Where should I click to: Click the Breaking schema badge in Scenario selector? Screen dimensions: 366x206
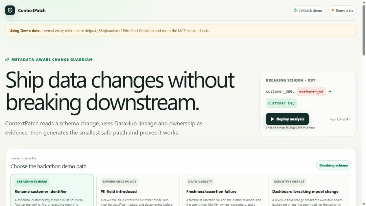[334, 165]
